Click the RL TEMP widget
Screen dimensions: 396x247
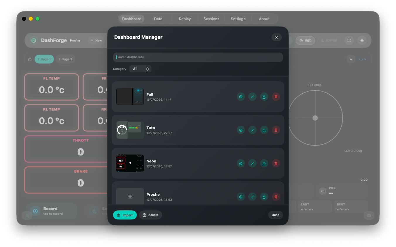[52, 118]
